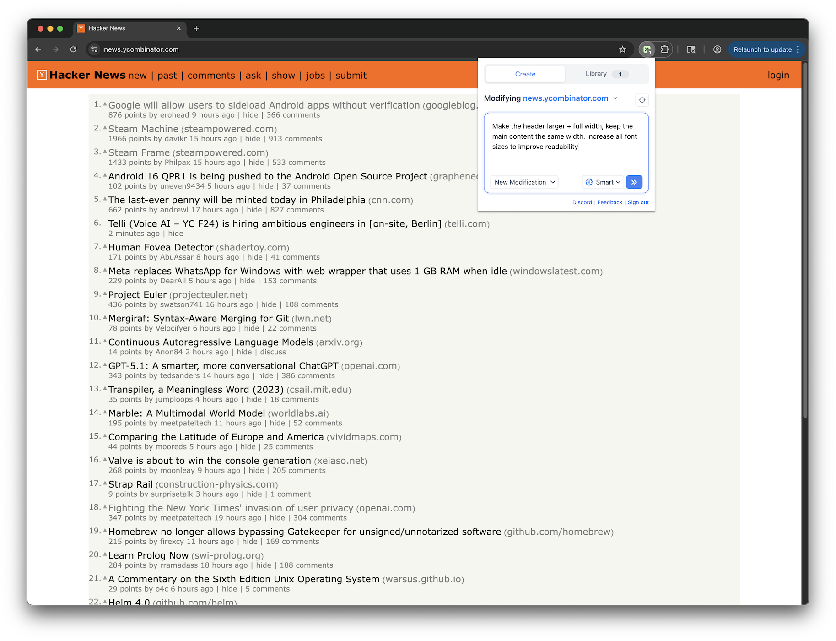This screenshot has height=641, width=836.
Task: Select the Create tab
Action: [525, 74]
